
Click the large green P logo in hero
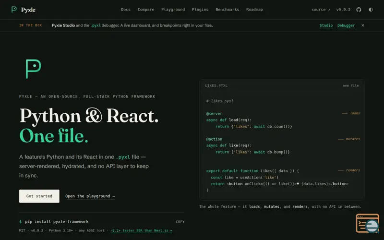click(x=33, y=69)
